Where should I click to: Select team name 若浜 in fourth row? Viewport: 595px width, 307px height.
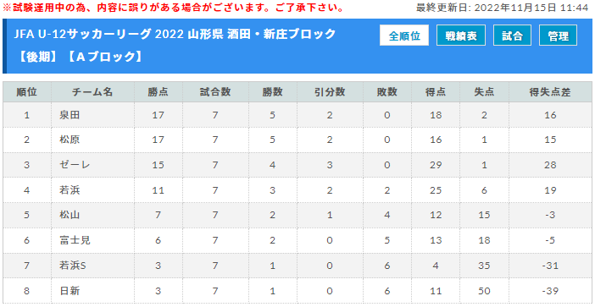pos(70,190)
